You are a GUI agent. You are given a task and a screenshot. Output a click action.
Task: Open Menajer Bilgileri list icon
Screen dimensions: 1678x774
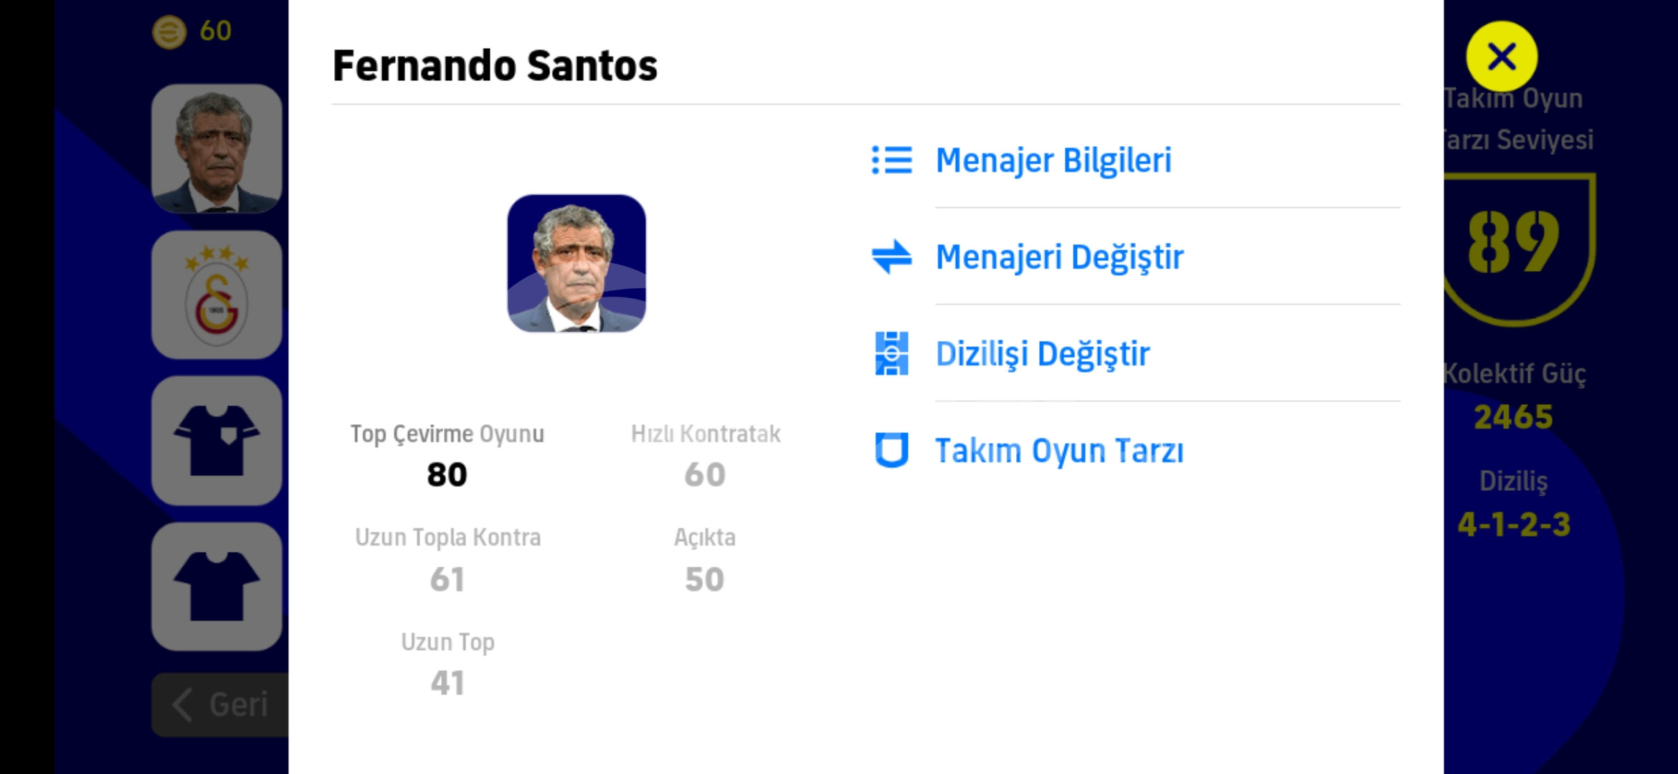tap(891, 160)
